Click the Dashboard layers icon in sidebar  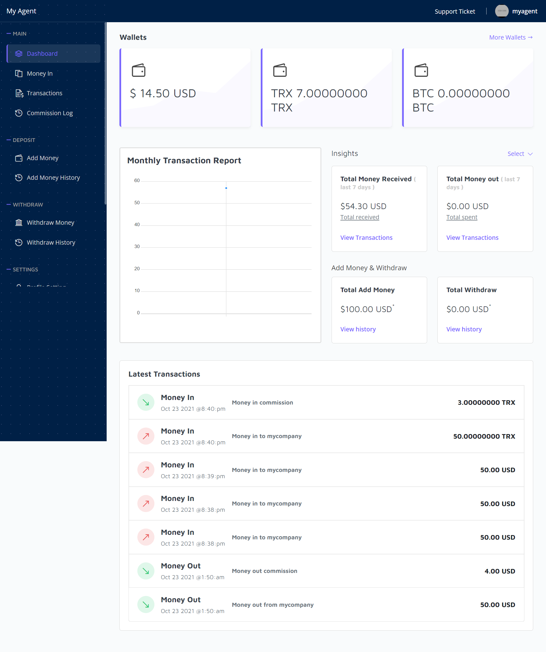point(18,53)
